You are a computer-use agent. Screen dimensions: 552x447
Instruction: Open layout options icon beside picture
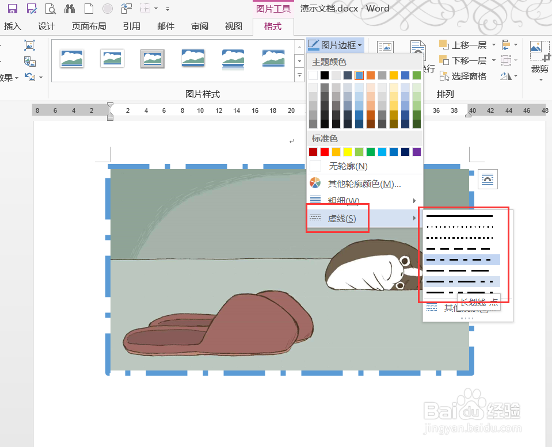(488, 179)
